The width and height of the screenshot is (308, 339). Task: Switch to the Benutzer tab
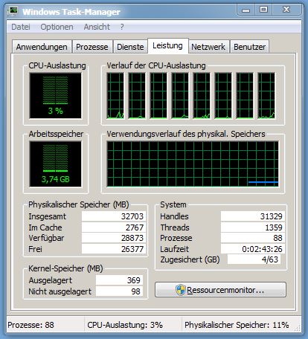tap(249, 47)
